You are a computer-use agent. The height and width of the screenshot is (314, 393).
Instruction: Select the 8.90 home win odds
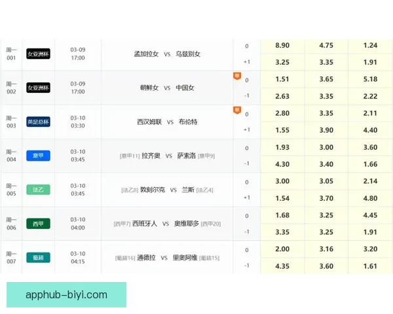[282, 46]
